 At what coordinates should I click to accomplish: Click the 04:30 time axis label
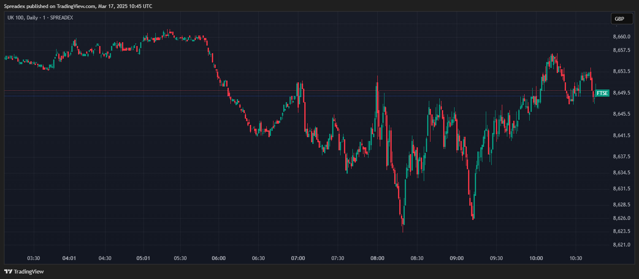coord(105,258)
